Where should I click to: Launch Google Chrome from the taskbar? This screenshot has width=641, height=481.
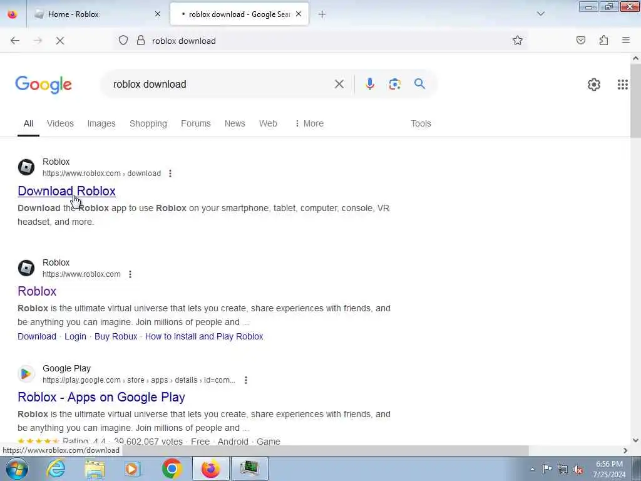point(172,468)
